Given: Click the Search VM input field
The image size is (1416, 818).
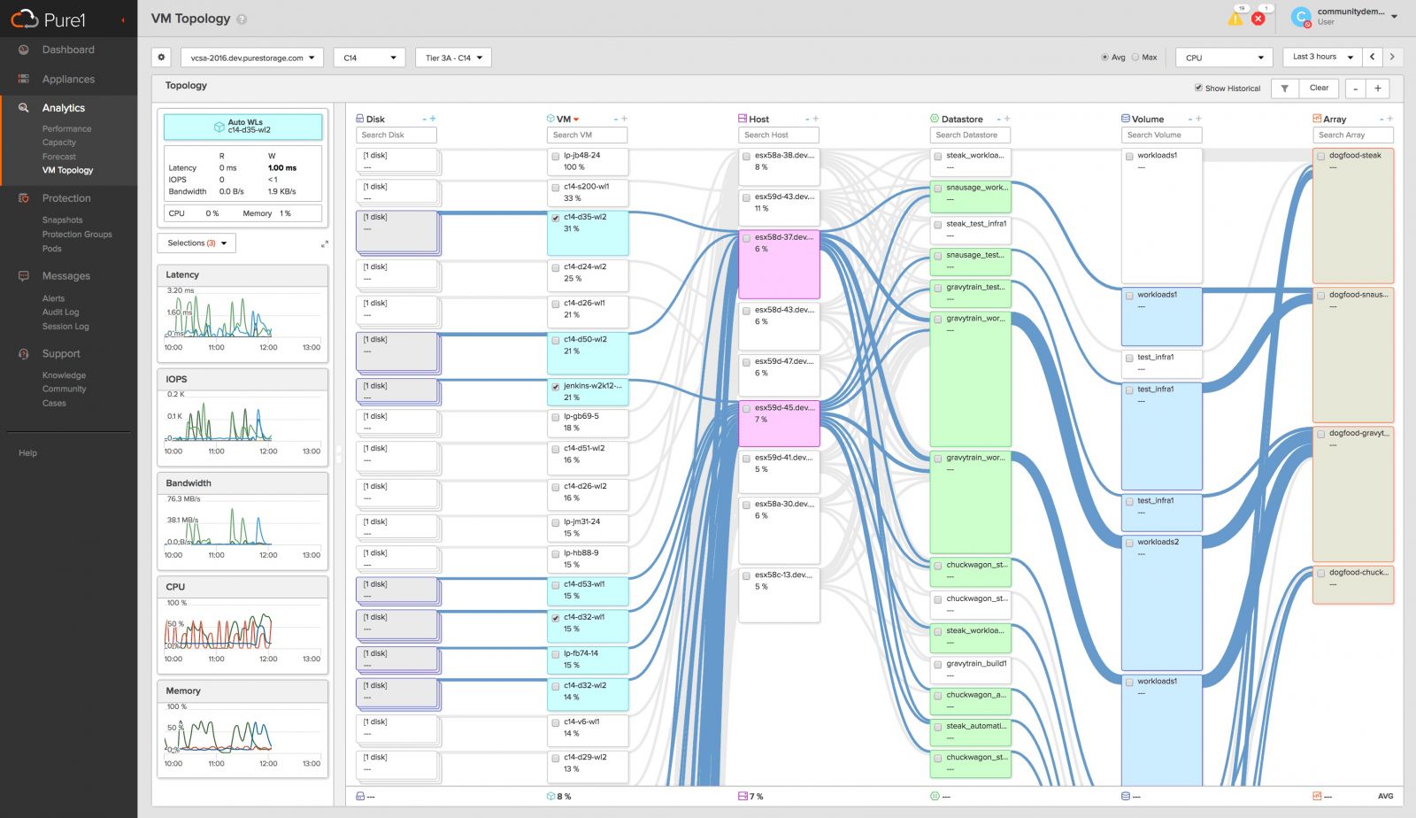Looking at the screenshot, I should [x=587, y=135].
